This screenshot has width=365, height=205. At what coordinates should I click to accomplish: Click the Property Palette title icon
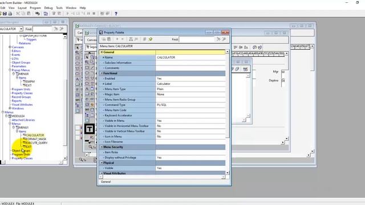(x=101, y=32)
